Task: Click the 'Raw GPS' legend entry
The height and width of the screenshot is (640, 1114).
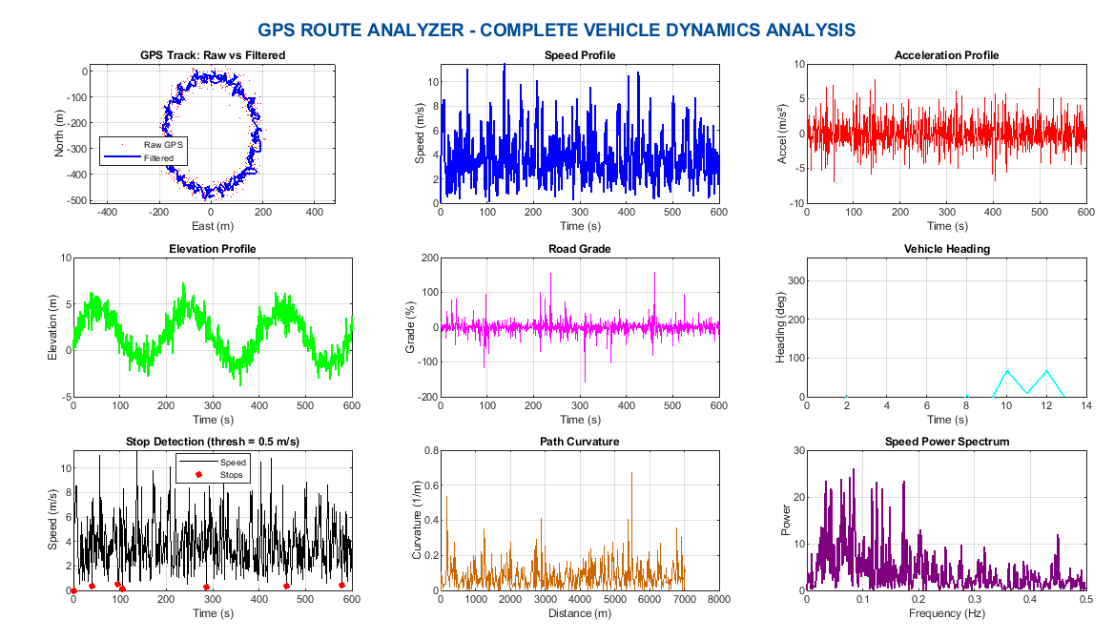Action: click(163, 144)
